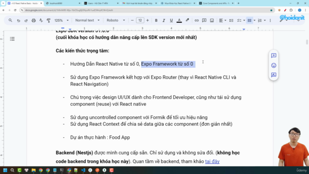
Task: Undo the last edit
Action: tap(18, 20)
